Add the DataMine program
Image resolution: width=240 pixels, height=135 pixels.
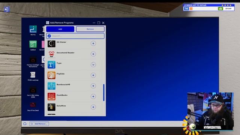[93, 107]
